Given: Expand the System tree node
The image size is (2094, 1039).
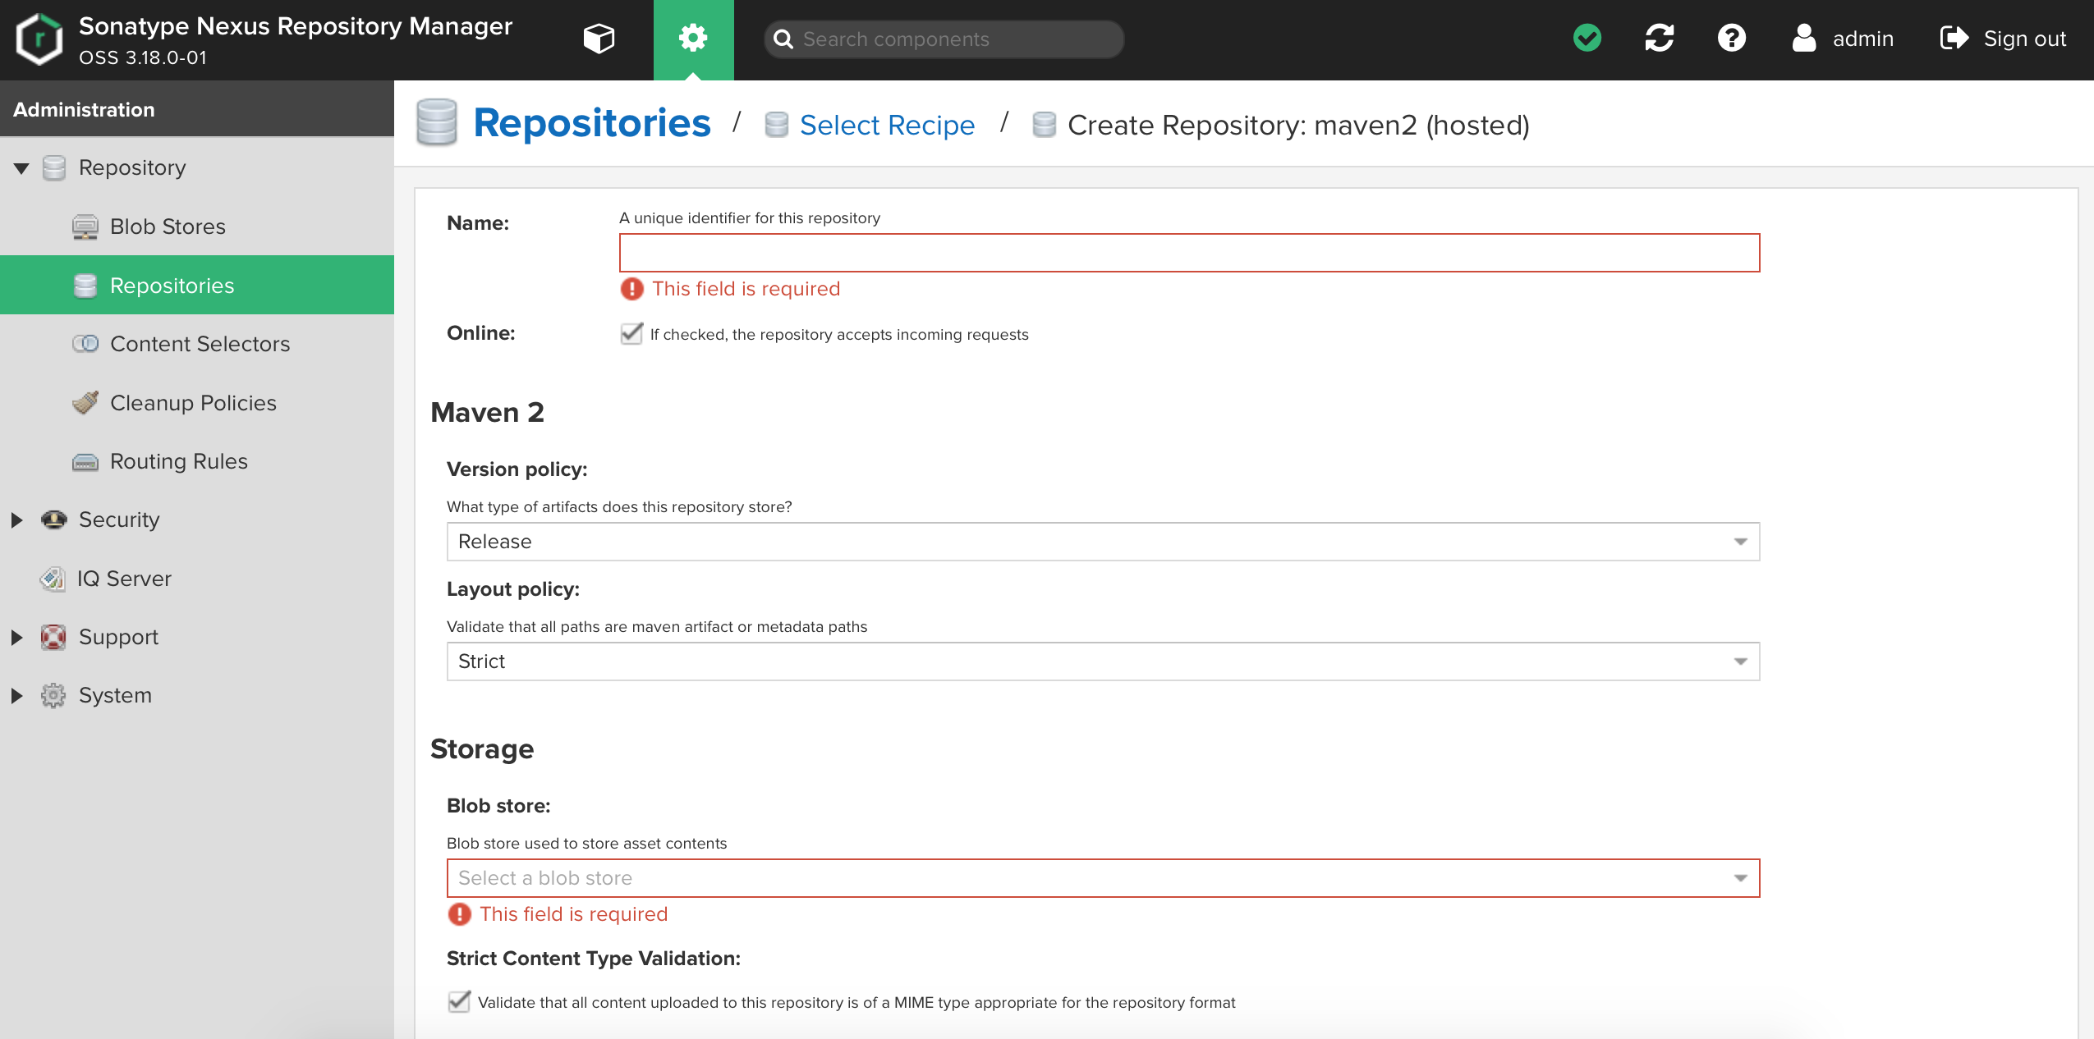Looking at the screenshot, I should 17,695.
